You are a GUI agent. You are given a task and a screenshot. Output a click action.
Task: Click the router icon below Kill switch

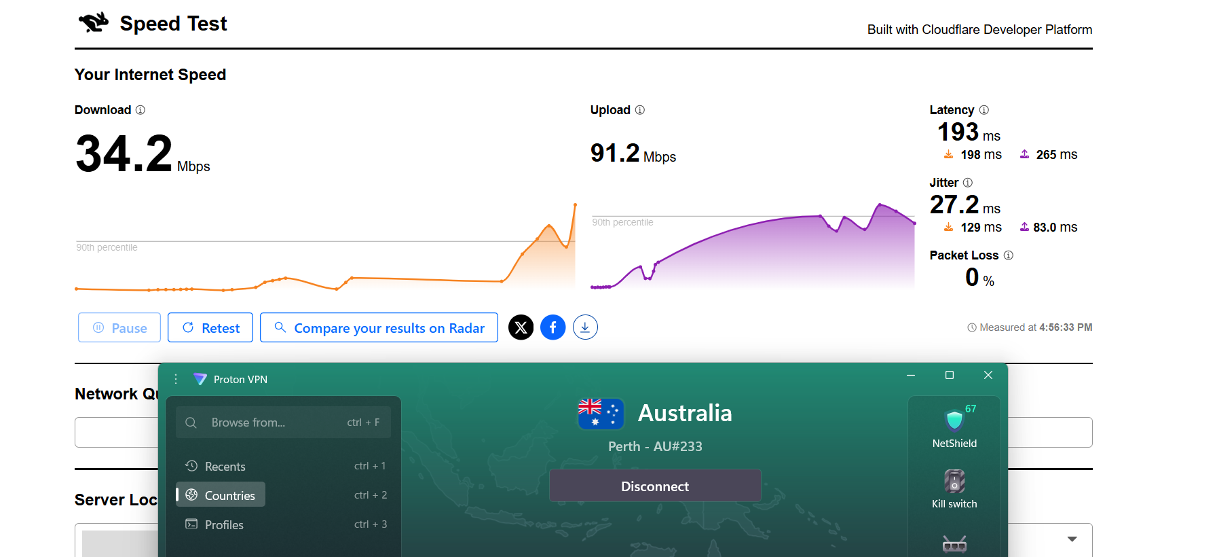tap(954, 544)
